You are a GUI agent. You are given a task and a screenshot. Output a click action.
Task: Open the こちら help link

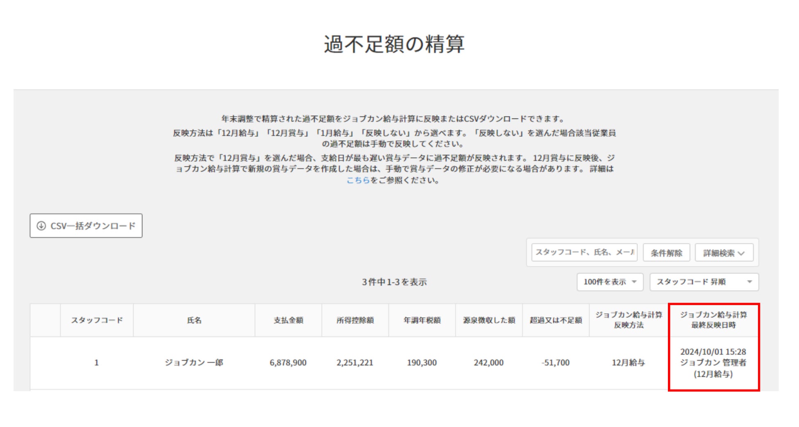click(358, 180)
